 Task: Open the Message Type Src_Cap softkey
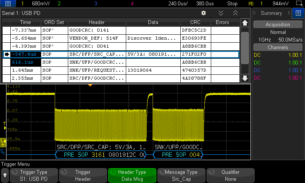click(x=181, y=175)
